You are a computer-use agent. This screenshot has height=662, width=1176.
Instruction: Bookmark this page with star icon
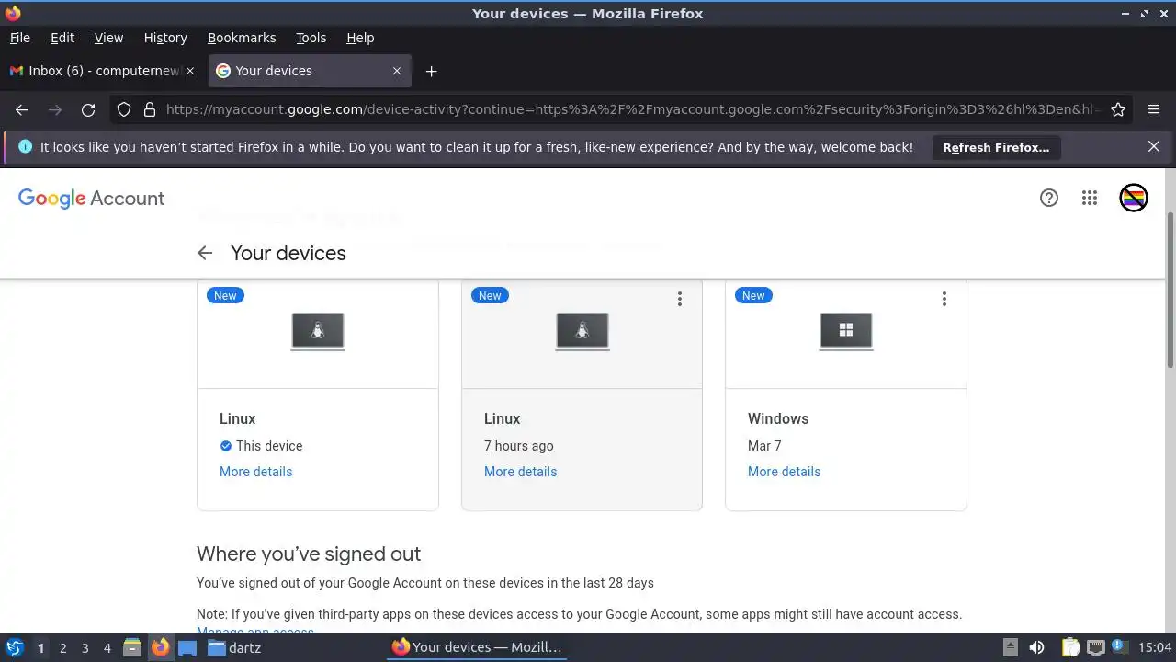click(1118, 109)
